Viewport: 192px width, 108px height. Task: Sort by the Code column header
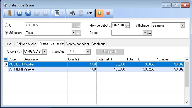click(15, 59)
